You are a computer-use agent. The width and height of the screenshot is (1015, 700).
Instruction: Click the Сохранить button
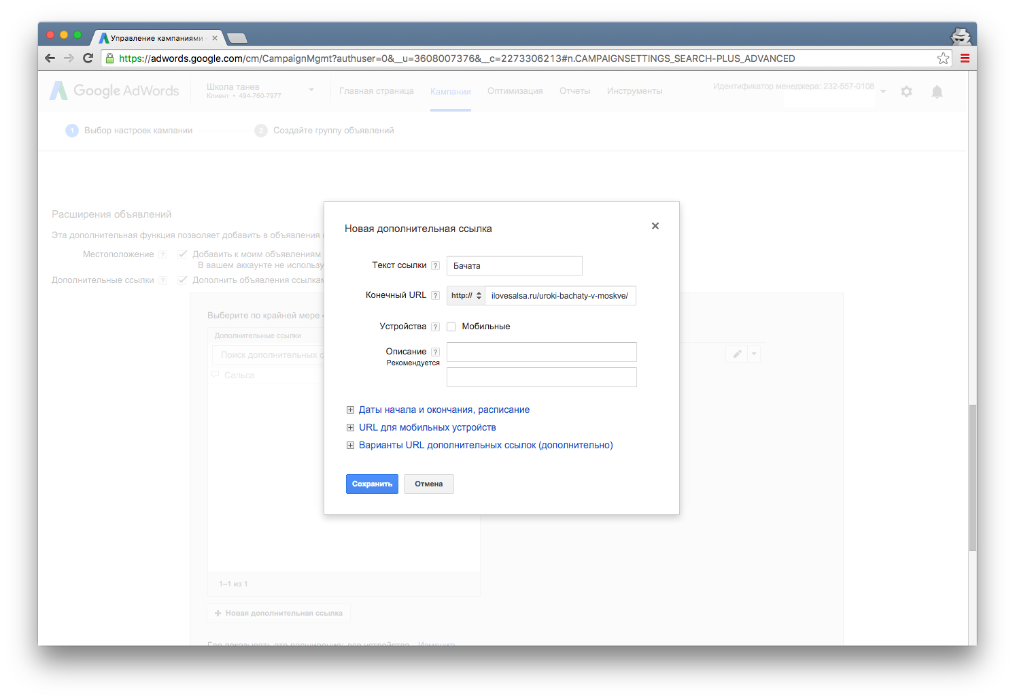[372, 484]
